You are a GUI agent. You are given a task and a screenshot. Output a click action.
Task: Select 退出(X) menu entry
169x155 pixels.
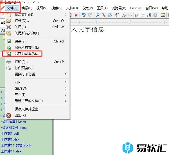pos(37,115)
